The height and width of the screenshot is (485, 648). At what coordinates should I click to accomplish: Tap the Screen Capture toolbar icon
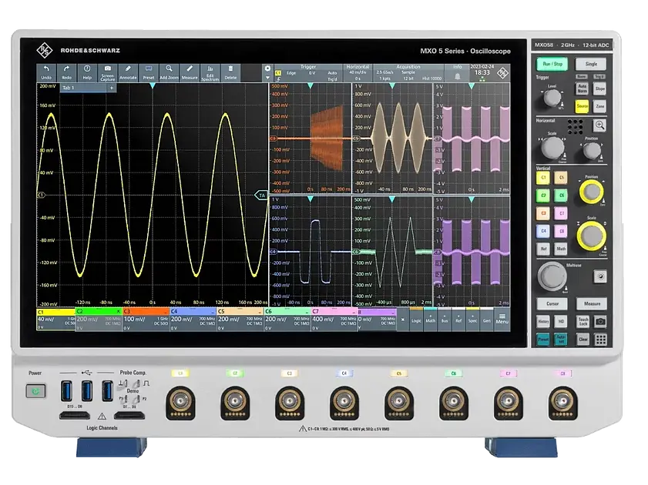107,72
